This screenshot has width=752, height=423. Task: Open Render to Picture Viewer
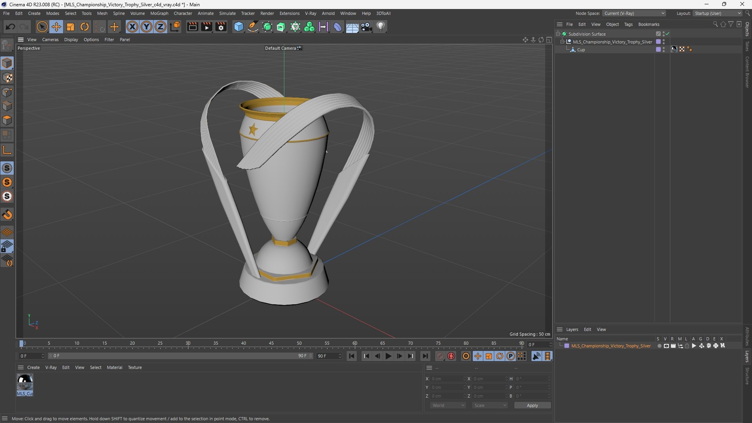pyautogui.click(x=206, y=27)
